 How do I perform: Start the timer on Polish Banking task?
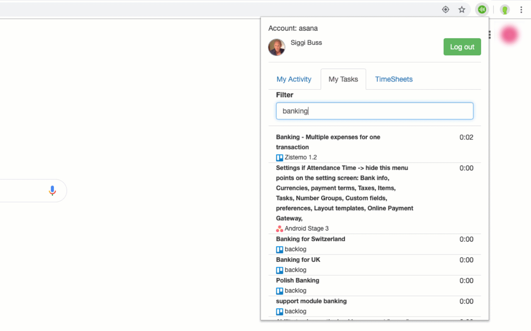(466, 281)
